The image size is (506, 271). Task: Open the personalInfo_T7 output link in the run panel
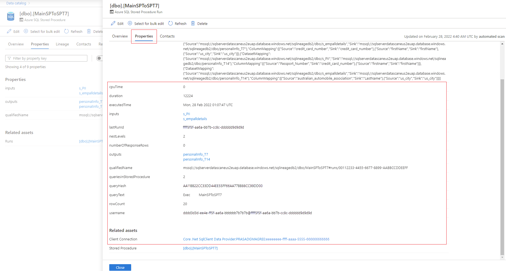(x=196, y=155)
